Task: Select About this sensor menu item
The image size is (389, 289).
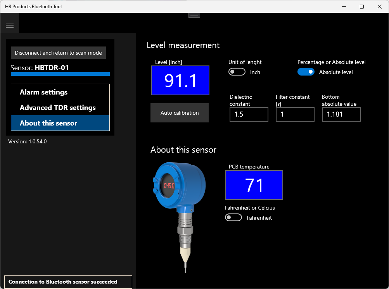Action: [x=60, y=123]
